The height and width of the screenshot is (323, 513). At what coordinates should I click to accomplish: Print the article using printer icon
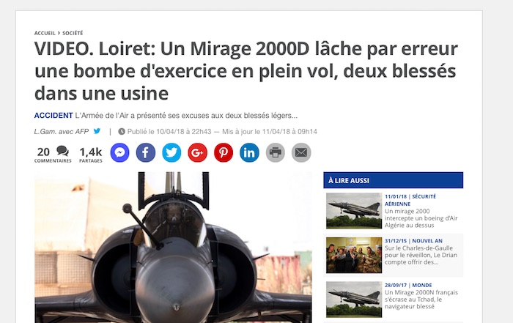pos(275,152)
